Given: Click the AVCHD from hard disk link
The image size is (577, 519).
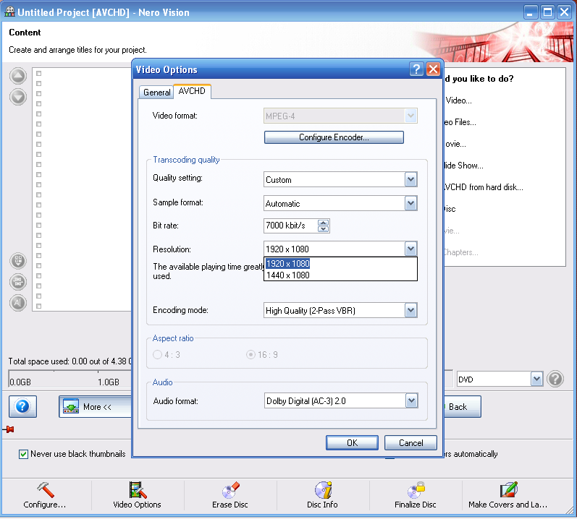Looking at the screenshot, I should click(x=484, y=187).
